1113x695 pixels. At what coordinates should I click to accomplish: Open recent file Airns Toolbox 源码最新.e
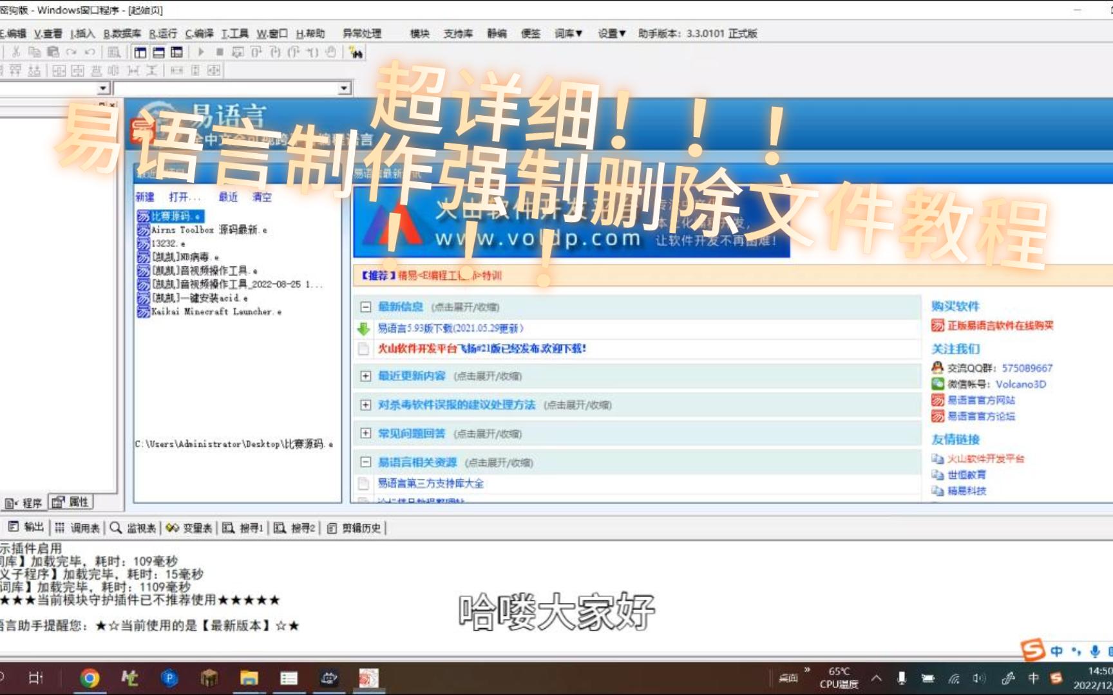tap(202, 230)
